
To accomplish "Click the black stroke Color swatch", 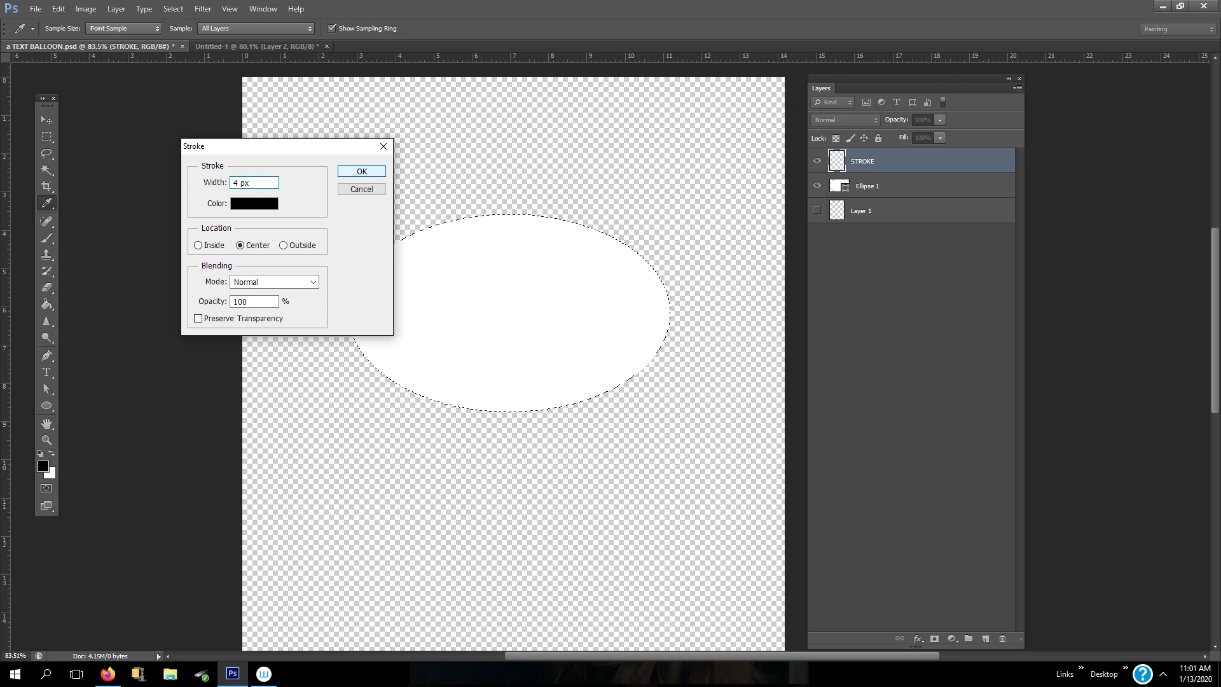I will 254,204.
